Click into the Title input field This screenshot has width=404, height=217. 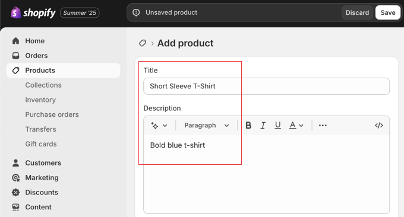pos(266,86)
